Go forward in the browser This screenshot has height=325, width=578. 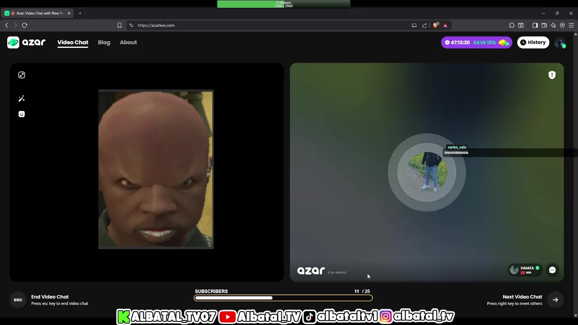tap(15, 25)
